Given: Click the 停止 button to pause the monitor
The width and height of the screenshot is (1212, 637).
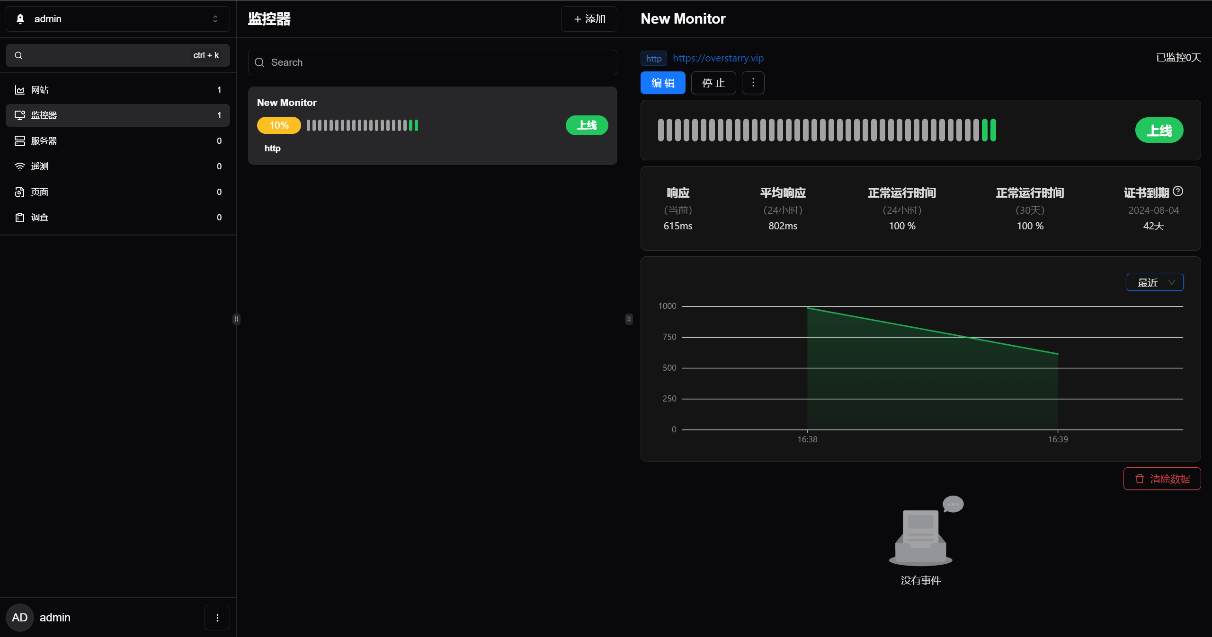Looking at the screenshot, I should (713, 83).
